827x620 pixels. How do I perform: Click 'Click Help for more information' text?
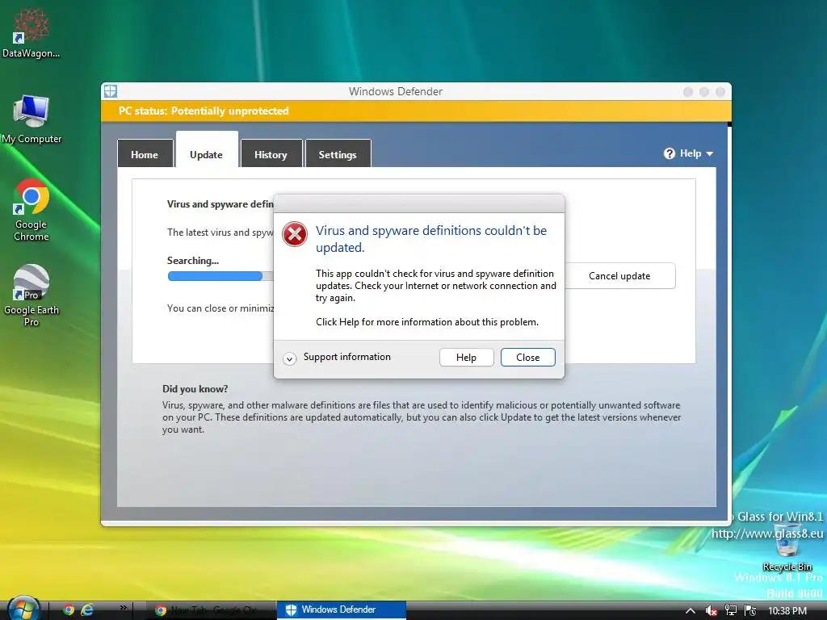[x=427, y=322]
